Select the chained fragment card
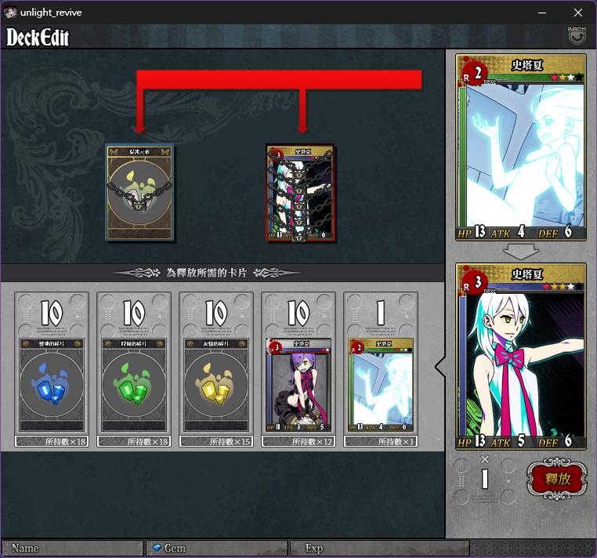Viewport: 597px width, 558px height. 139,192
